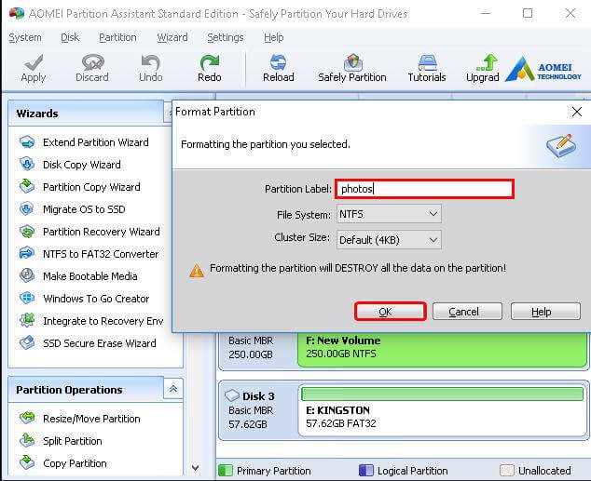
Task: Maximize the AOMEI window
Action: tap(528, 14)
